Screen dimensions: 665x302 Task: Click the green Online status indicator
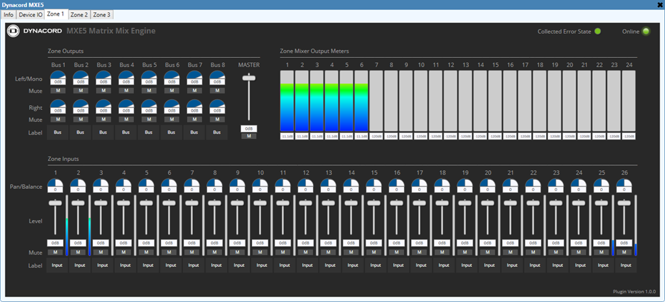coord(646,31)
